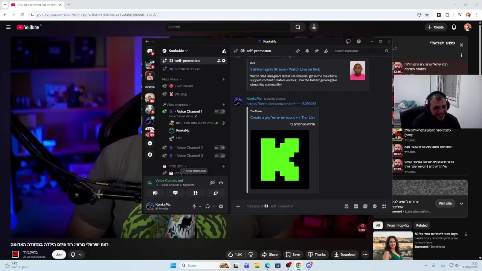Select From בלאקבירד filter chip
Screen dimensions: 482x271
pos(398,225)
